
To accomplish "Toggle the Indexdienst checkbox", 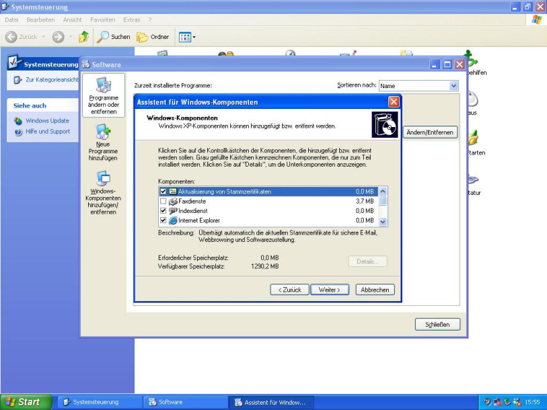I will [x=163, y=211].
